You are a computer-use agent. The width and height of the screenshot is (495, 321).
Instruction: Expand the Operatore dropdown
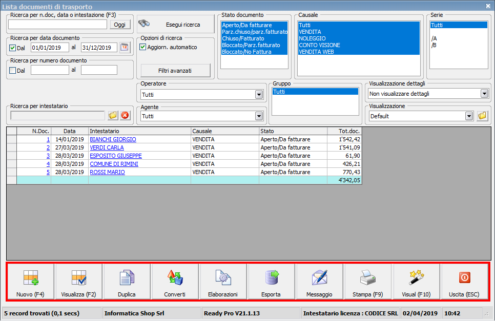tap(259, 95)
